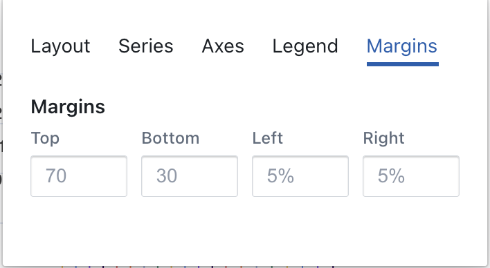The width and height of the screenshot is (490, 268).
Task: Select the Axes tab
Action: [x=223, y=46]
